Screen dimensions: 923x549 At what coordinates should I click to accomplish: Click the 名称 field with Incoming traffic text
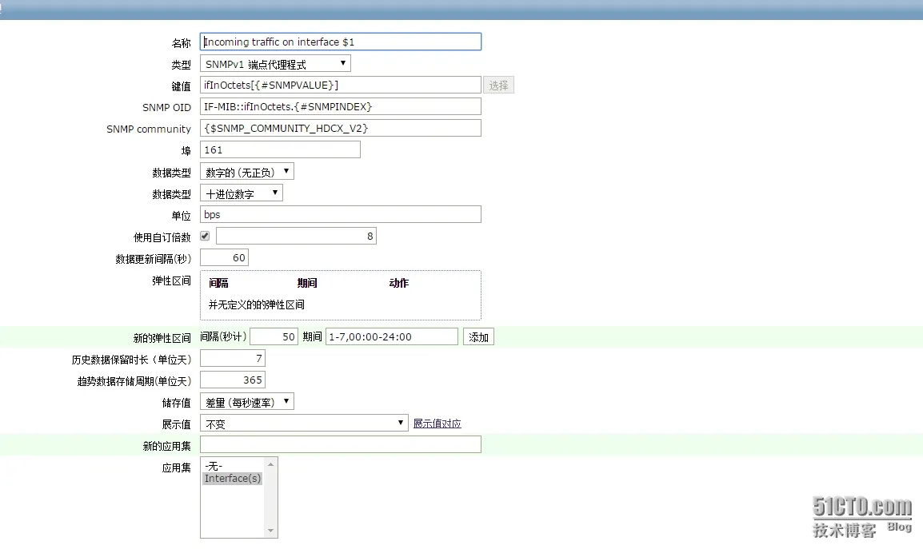340,42
